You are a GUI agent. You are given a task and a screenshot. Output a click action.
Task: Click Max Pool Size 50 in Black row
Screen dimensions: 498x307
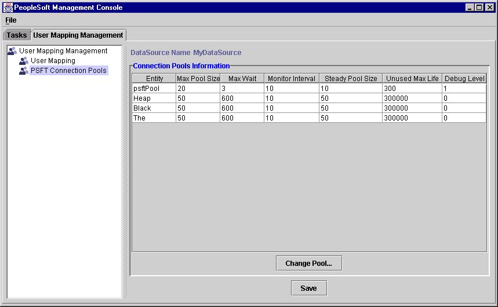[x=198, y=108]
